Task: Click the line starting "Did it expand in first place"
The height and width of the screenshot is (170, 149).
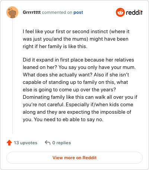Action: [x=78, y=60]
